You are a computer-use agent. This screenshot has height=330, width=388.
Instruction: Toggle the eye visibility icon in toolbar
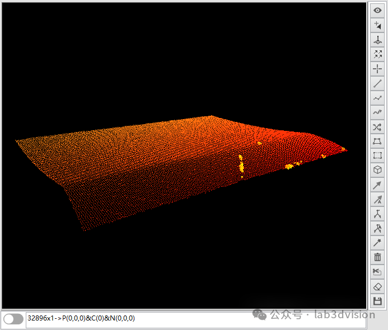tap(377, 11)
